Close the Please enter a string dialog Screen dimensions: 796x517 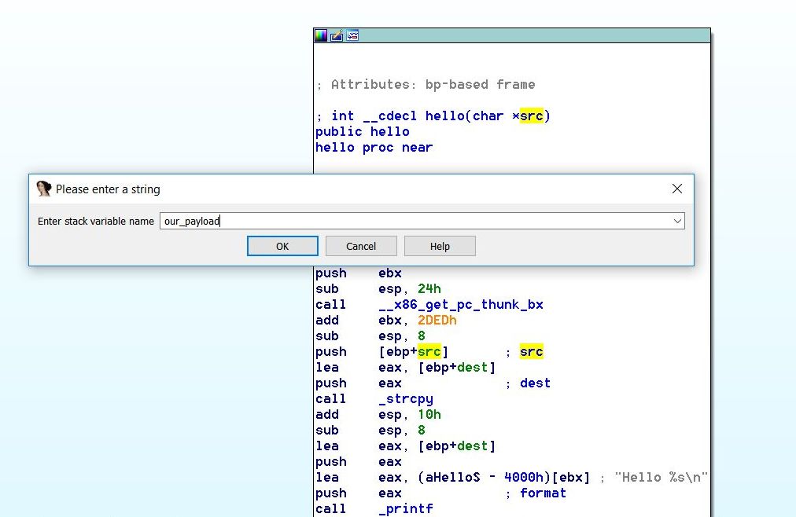click(x=676, y=189)
